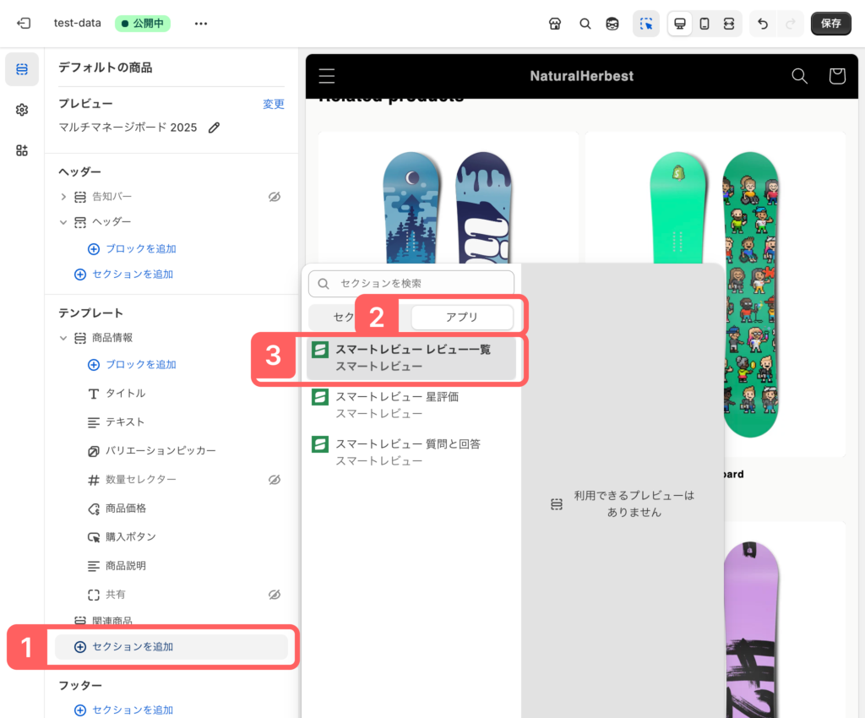Screen dimensions: 865x718
Task: Click the exit editor icon at top left
Action: [x=24, y=24]
